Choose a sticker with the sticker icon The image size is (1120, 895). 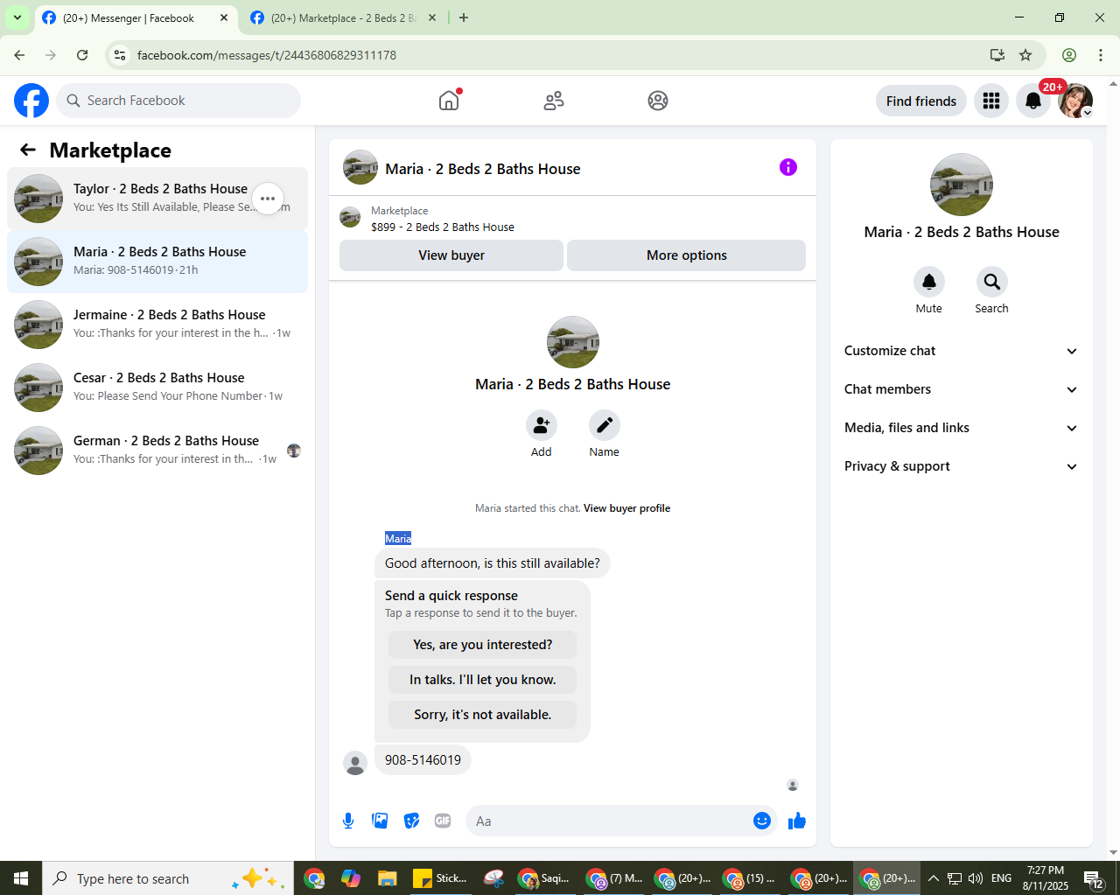(411, 821)
